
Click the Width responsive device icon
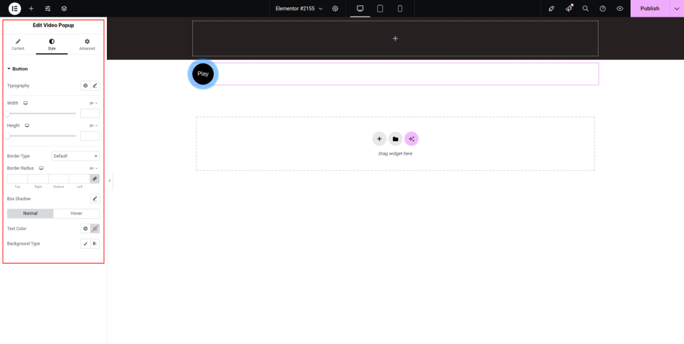pos(25,103)
